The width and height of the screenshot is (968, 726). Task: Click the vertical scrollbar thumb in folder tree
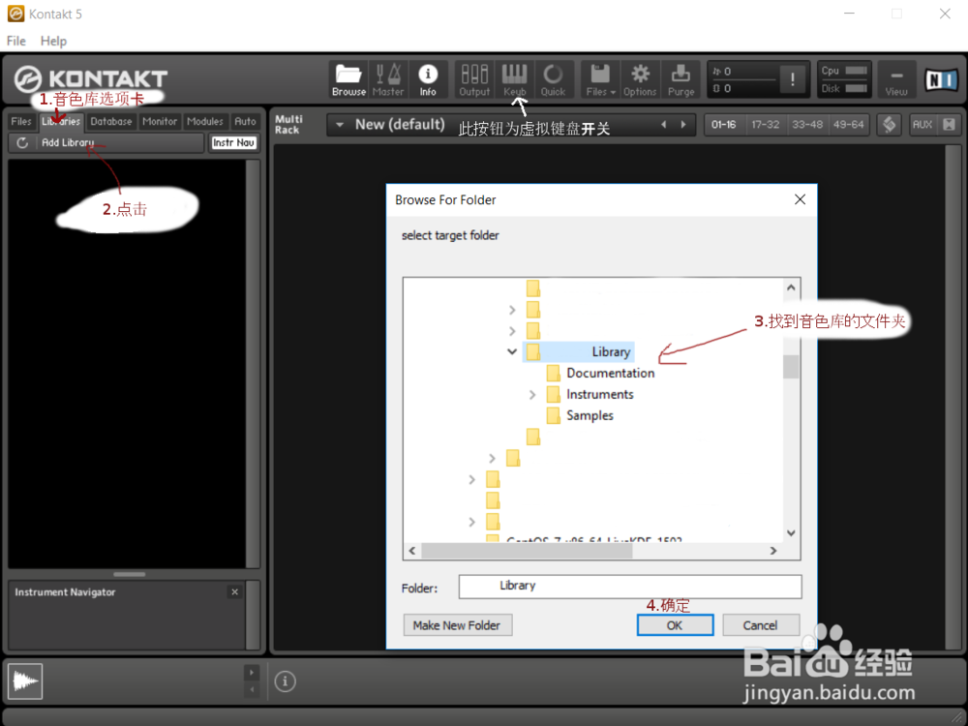[x=791, y=367]
